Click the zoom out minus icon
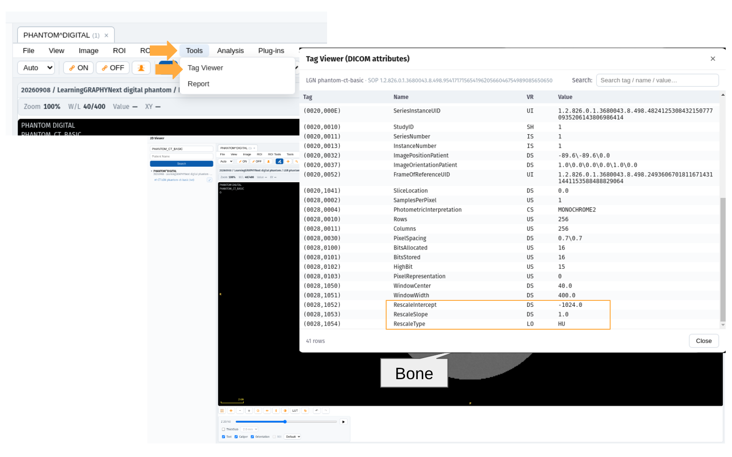The height and width of the screenshot is (457, 732). [240, 411]
